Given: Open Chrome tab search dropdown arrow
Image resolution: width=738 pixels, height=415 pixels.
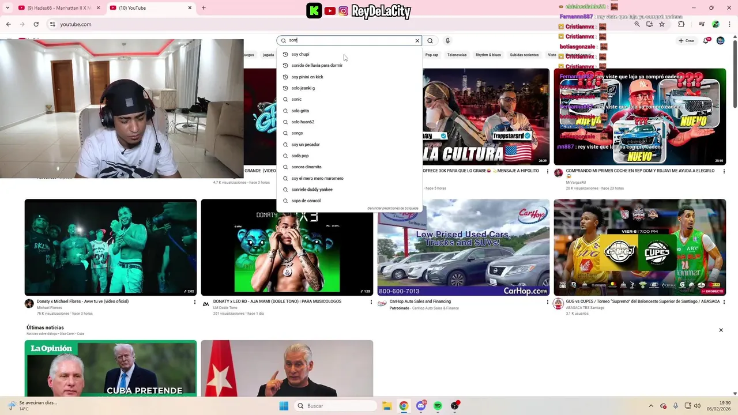Looking at the screenshot, I should (x=7, y=8).
